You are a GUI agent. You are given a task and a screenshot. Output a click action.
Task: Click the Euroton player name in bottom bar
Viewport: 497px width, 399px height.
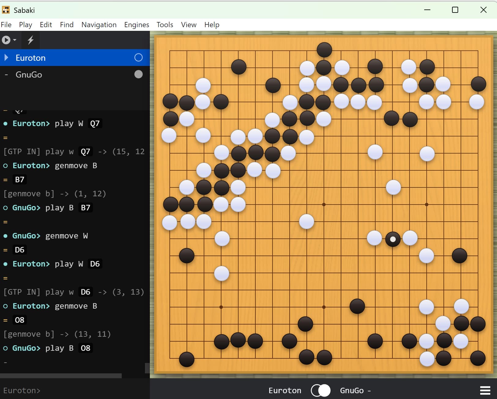coord(285,390)
